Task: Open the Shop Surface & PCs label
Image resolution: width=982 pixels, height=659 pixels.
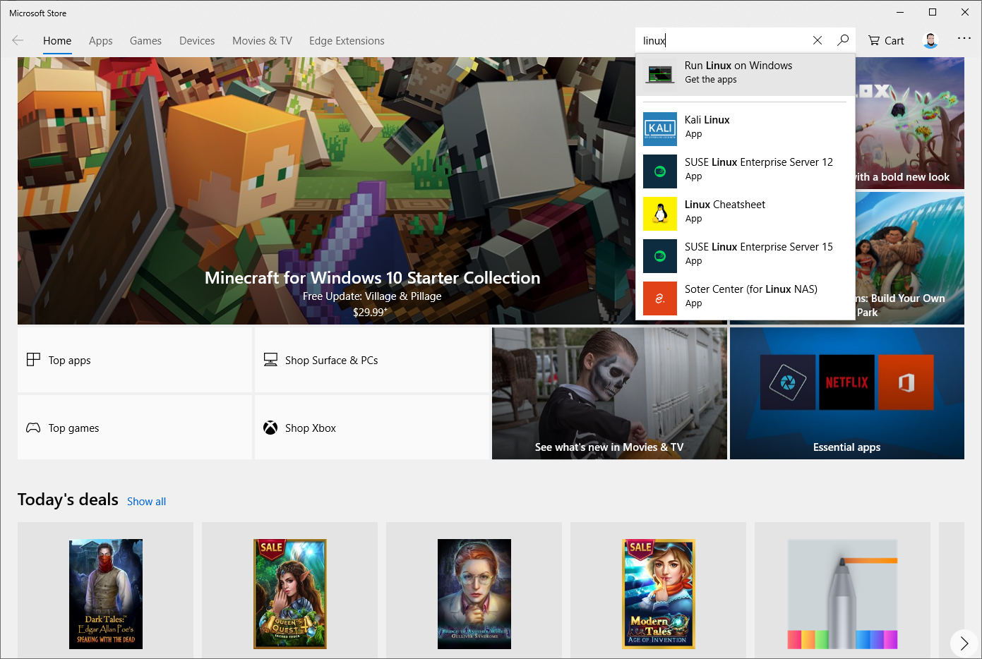Action: pos(331,361)
